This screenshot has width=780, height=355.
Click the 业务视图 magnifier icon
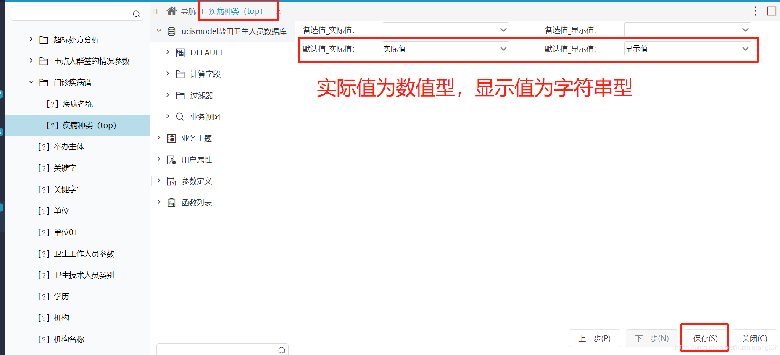180,117
